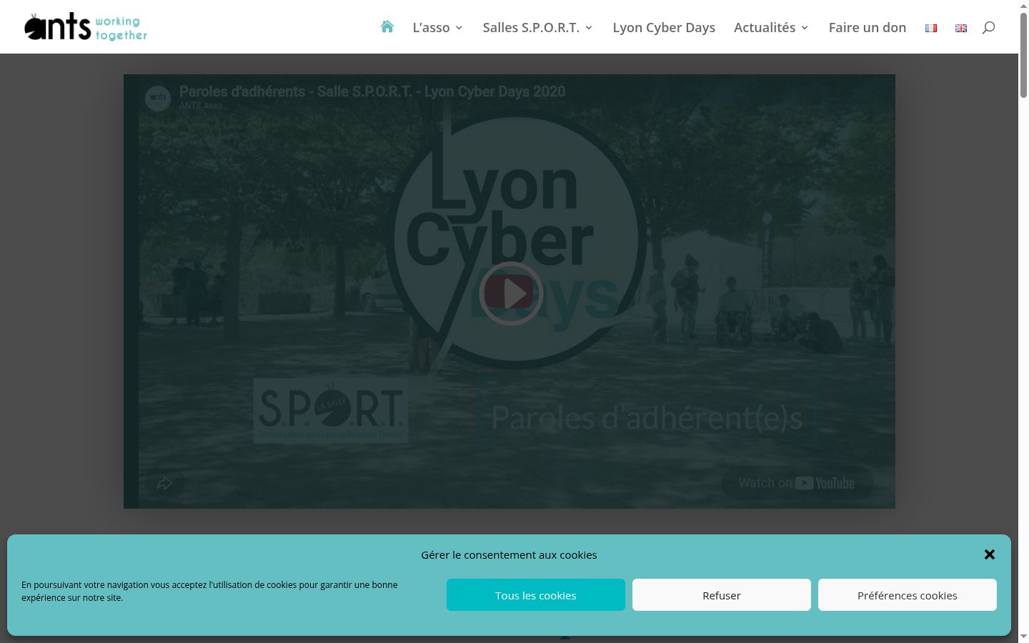Open the Lyon Cyber Days page
The image size is (1029, 643).
click(x=664, y=27)
